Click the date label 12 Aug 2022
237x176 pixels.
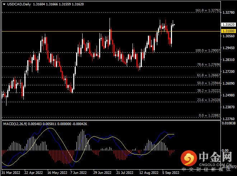pos(149,173)
